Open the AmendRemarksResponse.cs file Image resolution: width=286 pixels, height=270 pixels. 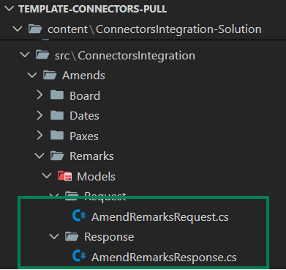click(164, 258)
